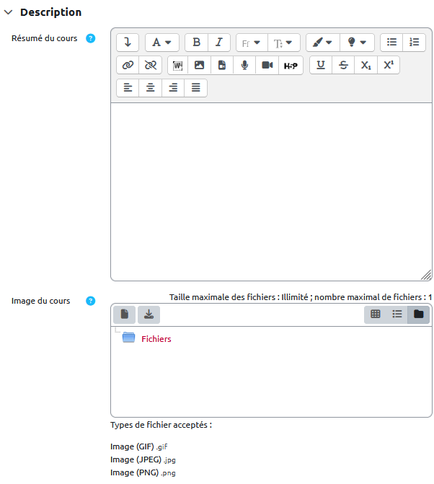Insert an image into the summary

click(200, 66)
